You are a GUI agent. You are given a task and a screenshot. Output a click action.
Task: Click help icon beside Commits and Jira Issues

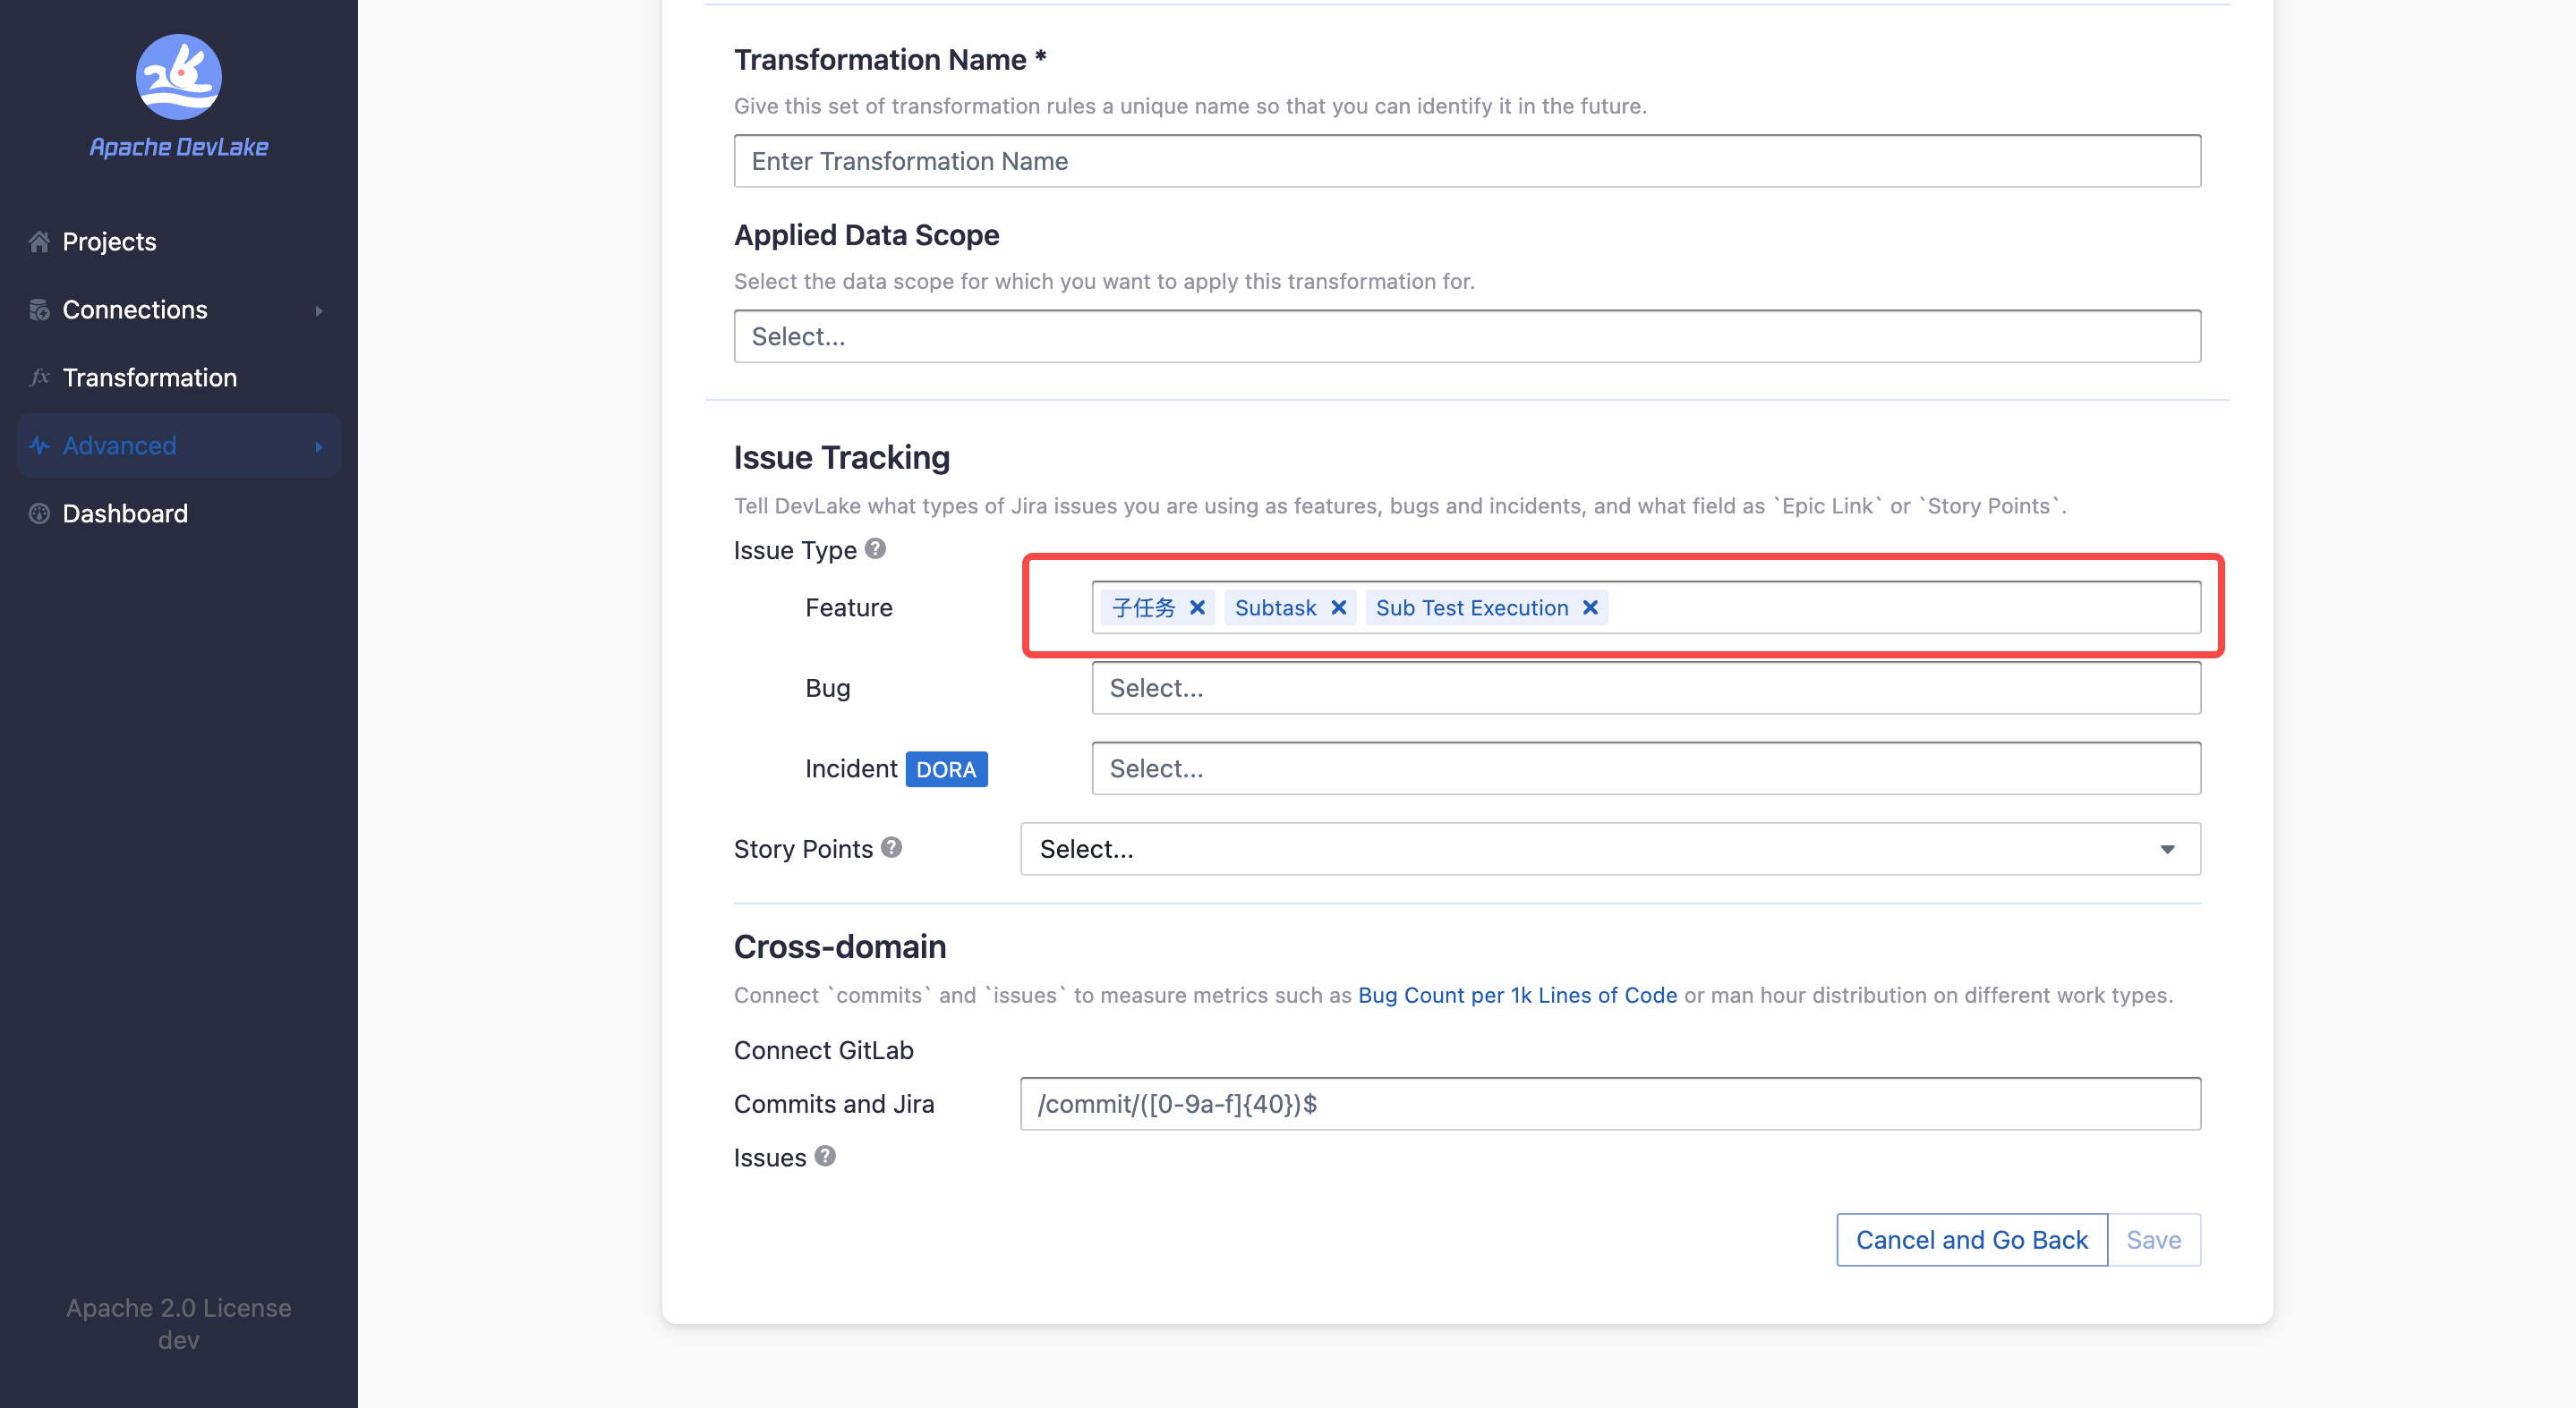[x=824, y=1156]
